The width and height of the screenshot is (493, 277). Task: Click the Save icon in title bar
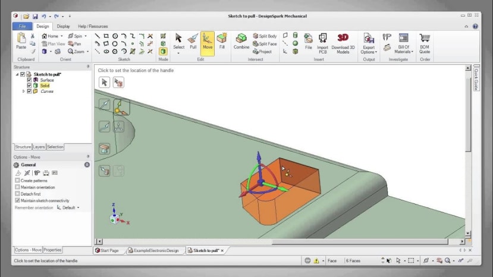click(35, 17)
